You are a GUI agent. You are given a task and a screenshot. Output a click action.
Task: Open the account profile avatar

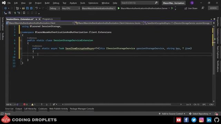192,3
